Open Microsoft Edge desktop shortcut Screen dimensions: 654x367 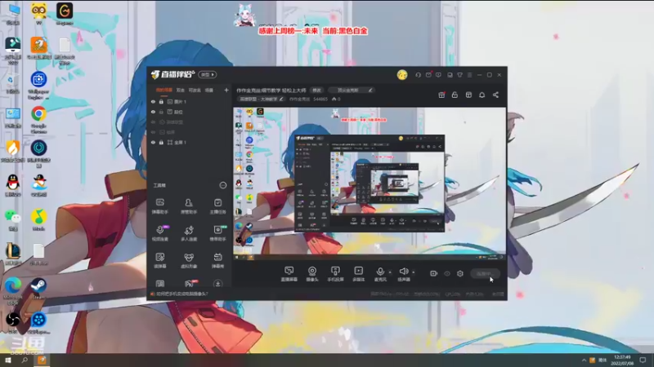(x=13, y=290)
